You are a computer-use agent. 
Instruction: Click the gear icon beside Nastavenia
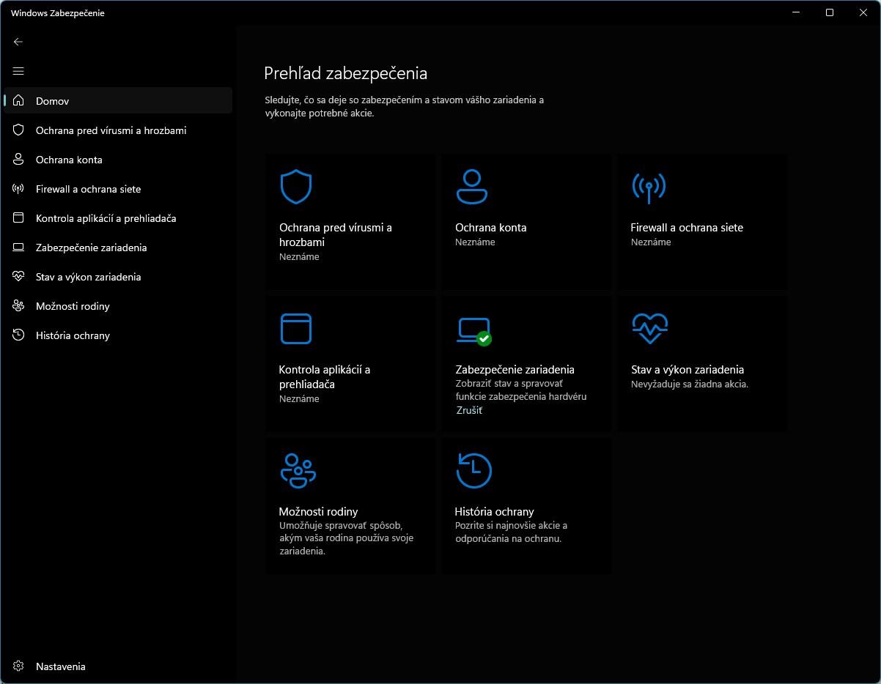[x=19, y=666]
